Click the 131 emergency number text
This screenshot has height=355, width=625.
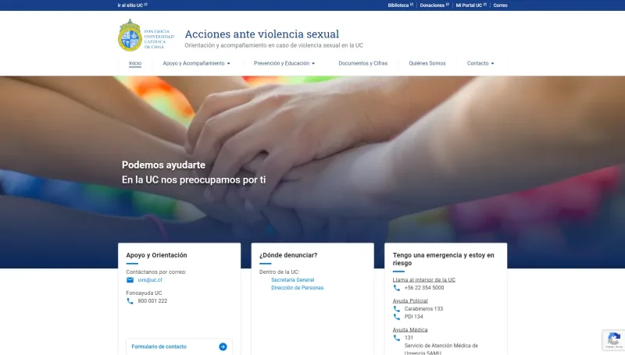[x=409, y=338]
